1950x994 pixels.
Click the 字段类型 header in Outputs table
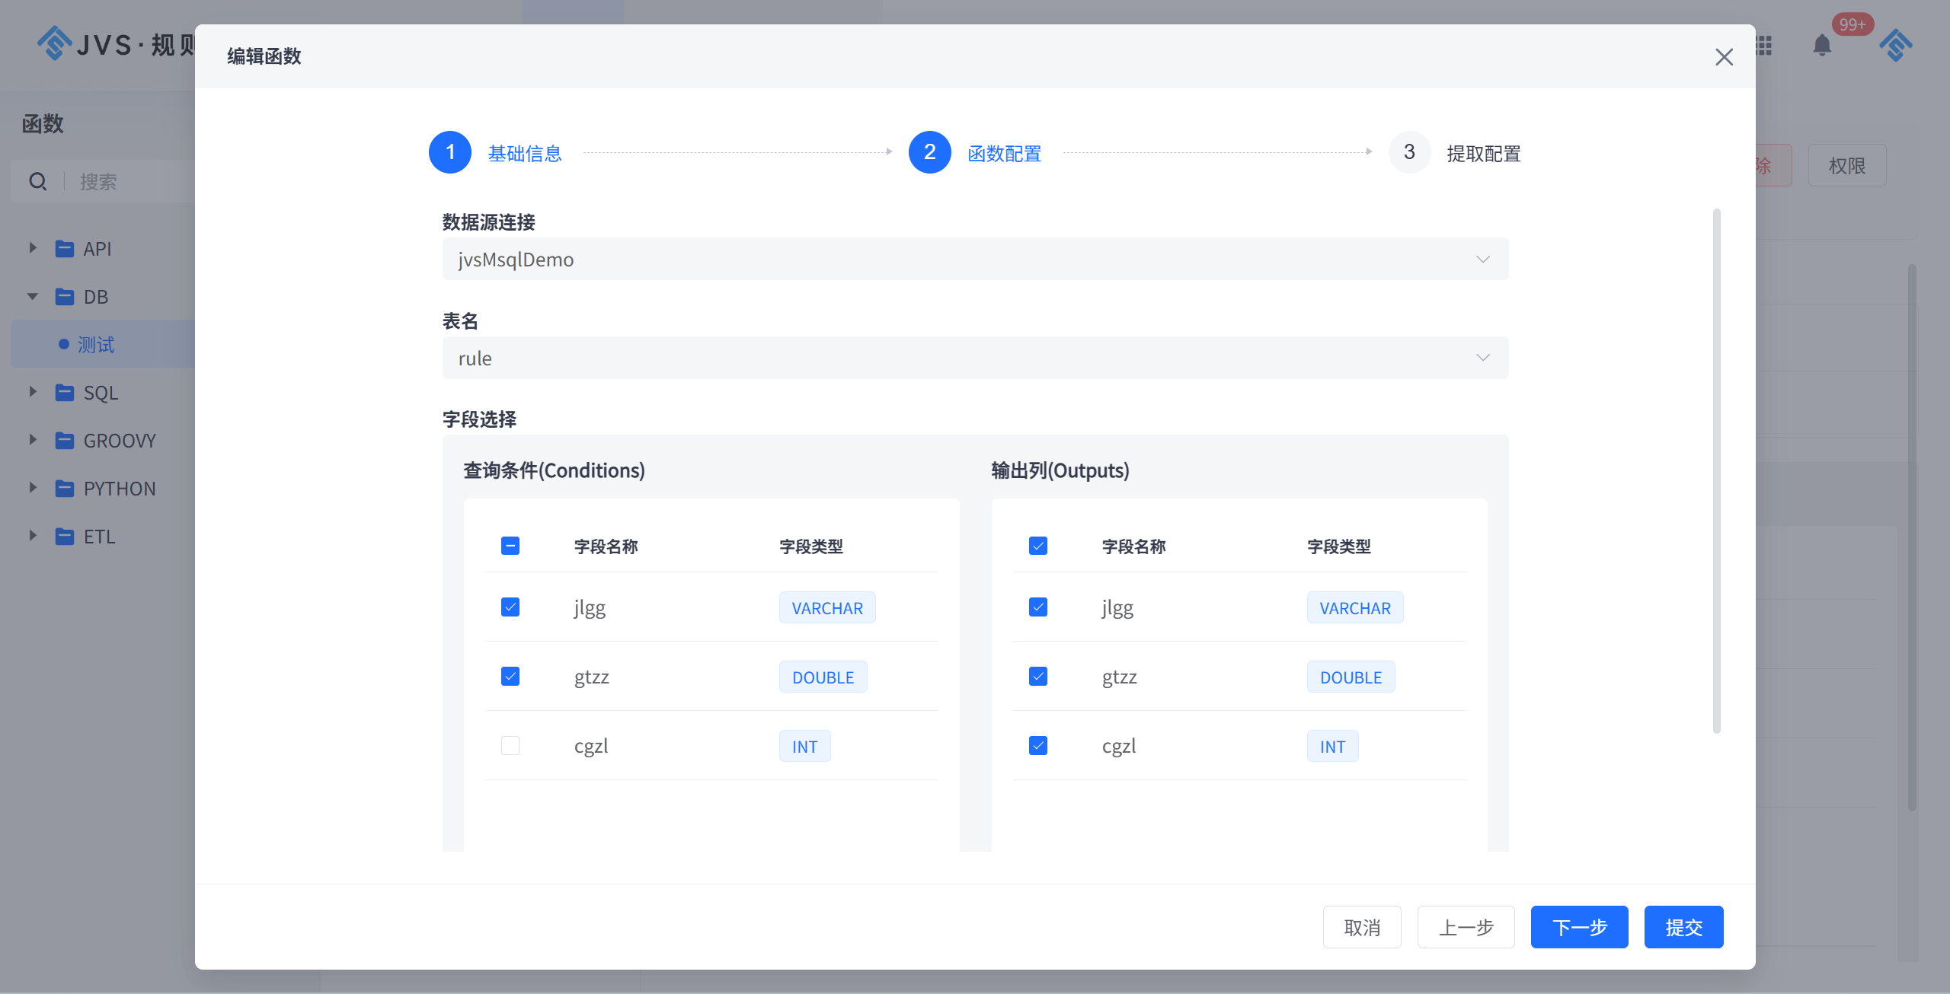1339,546
